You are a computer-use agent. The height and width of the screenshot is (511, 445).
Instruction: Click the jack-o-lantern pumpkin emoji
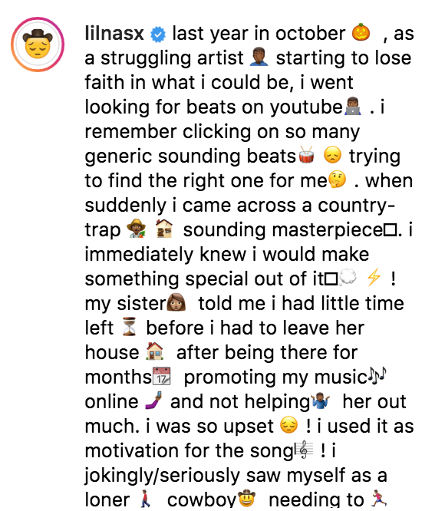pyautogui.click(x=361, y=32)
